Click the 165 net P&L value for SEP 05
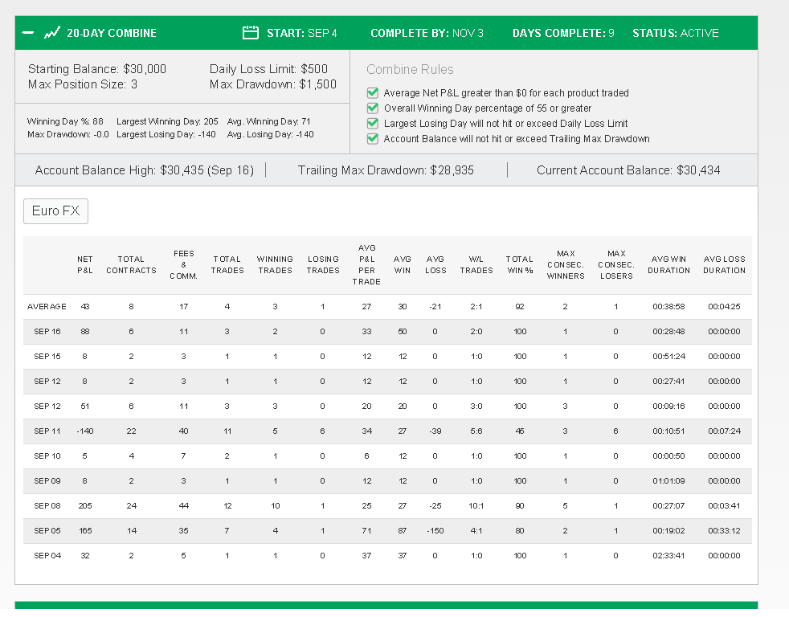This screenshot has height=617, width=789. coord(85,531)
